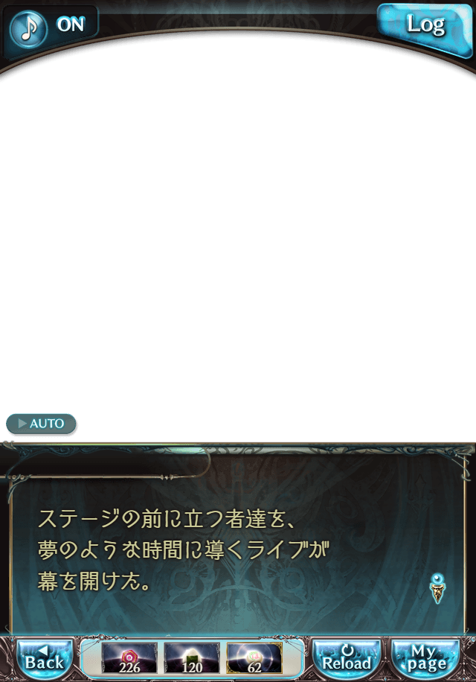476x682 pixels.
Task: Select the pink item showing 226
Action: [129, 658]
